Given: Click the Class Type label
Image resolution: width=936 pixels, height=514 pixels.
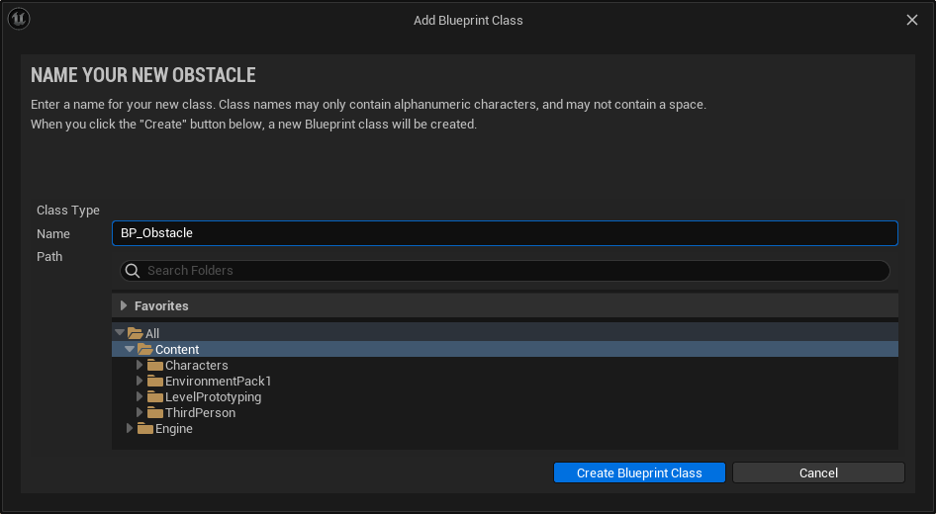Looking at the screenshot, I should [x=68, y=211].
